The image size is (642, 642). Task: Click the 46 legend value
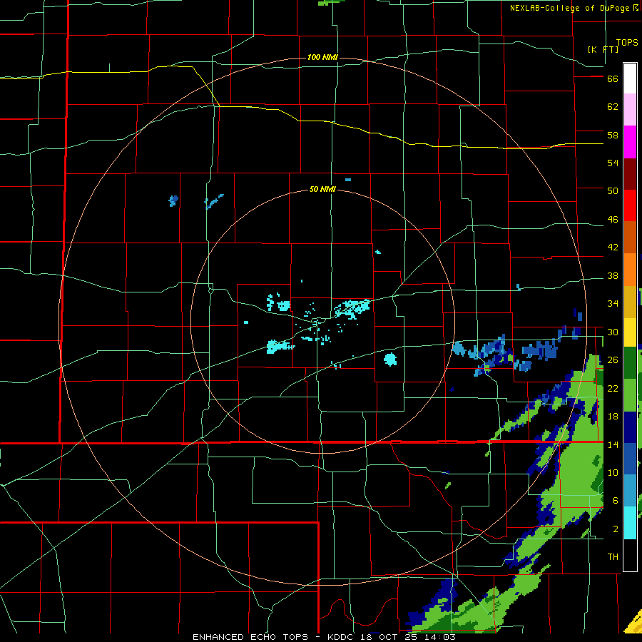613,220
